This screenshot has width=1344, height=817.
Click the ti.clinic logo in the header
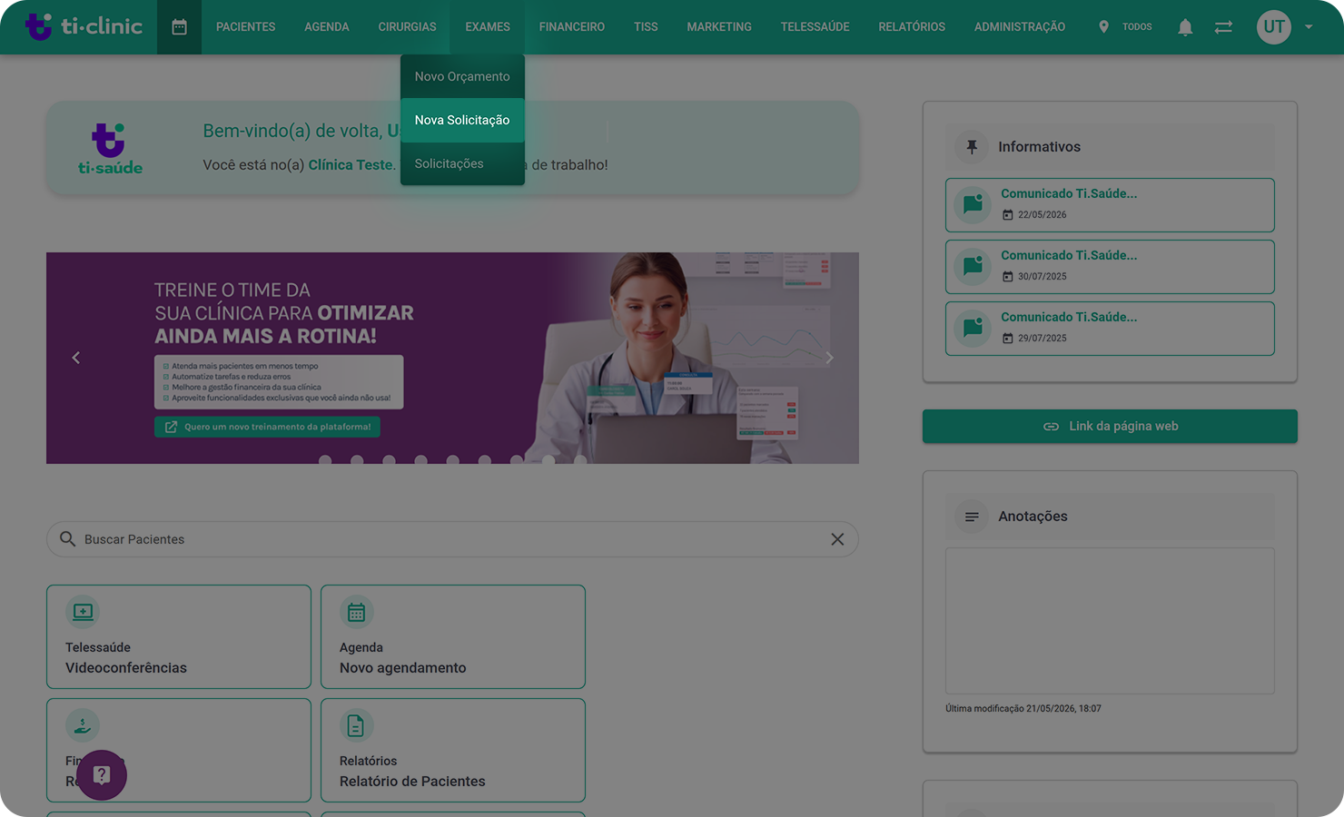coord(84,26)
